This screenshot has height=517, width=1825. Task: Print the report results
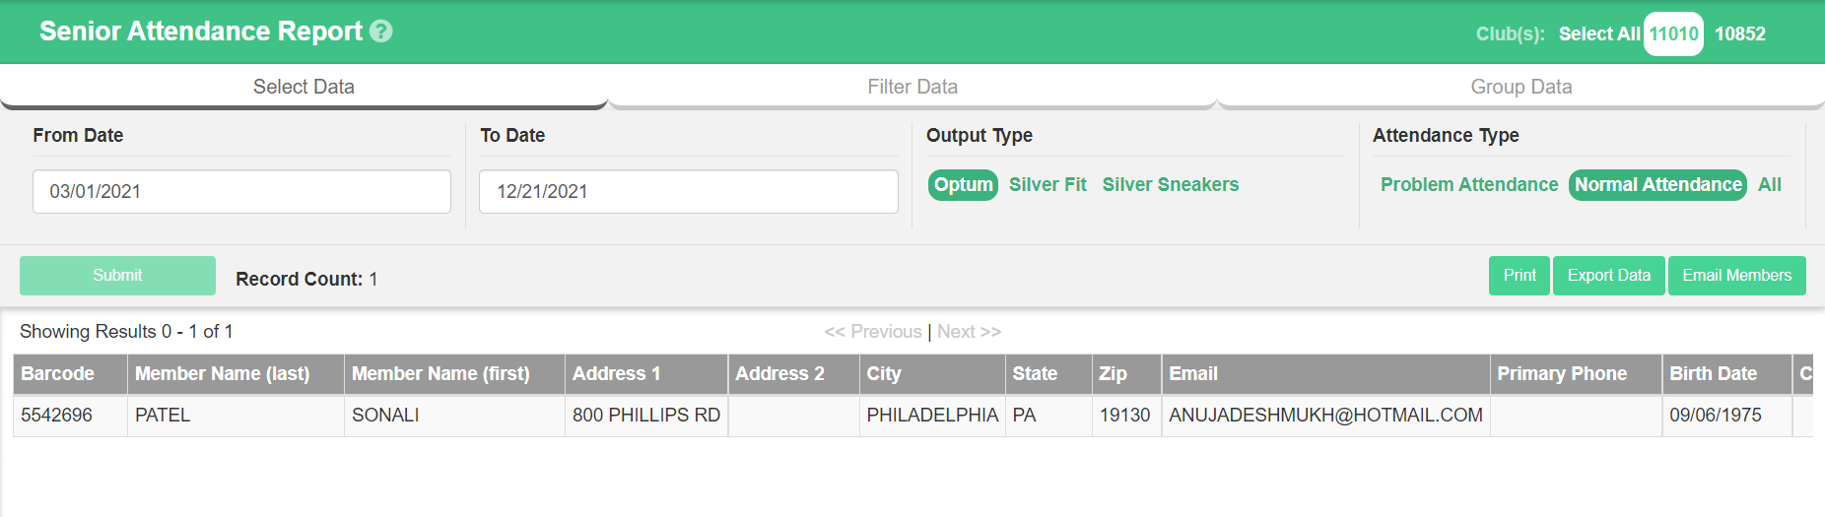(1520, 276)
